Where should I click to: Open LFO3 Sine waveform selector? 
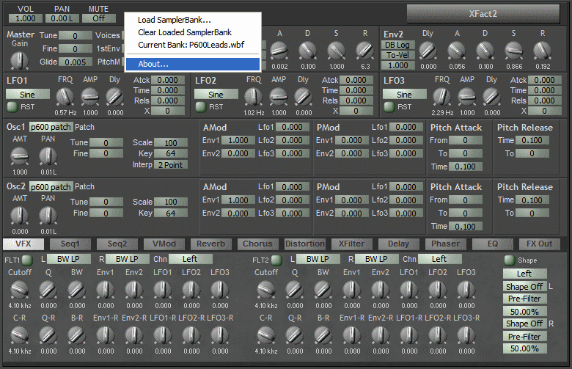coord(404,95)
